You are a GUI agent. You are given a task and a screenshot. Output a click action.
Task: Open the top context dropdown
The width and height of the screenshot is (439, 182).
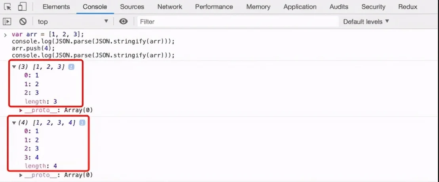click(x=73, y=21)
